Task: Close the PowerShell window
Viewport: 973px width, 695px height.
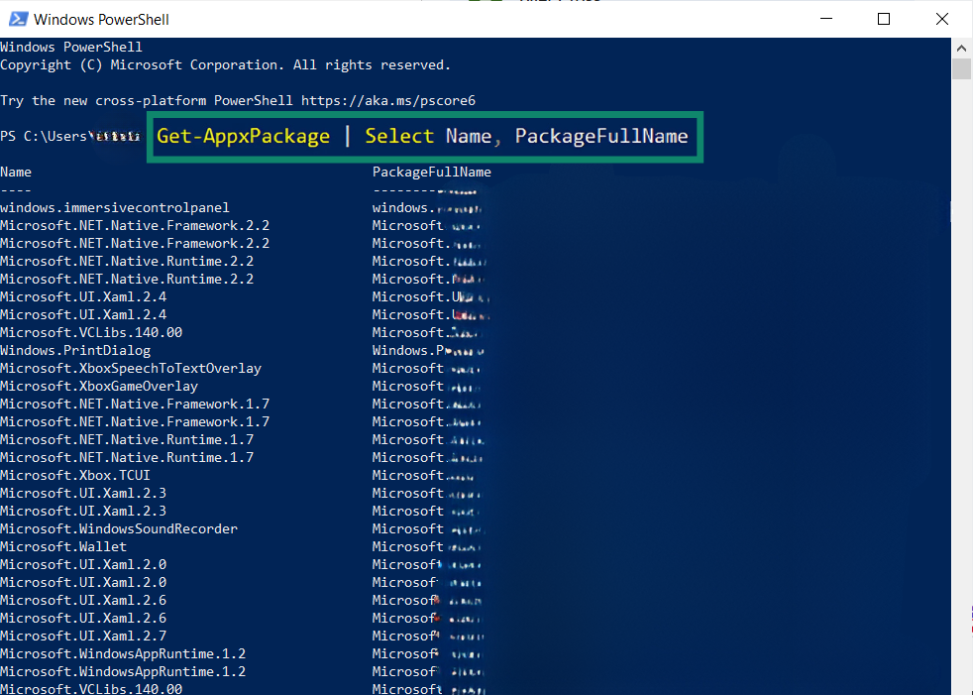Action: (x=941, y=18)
